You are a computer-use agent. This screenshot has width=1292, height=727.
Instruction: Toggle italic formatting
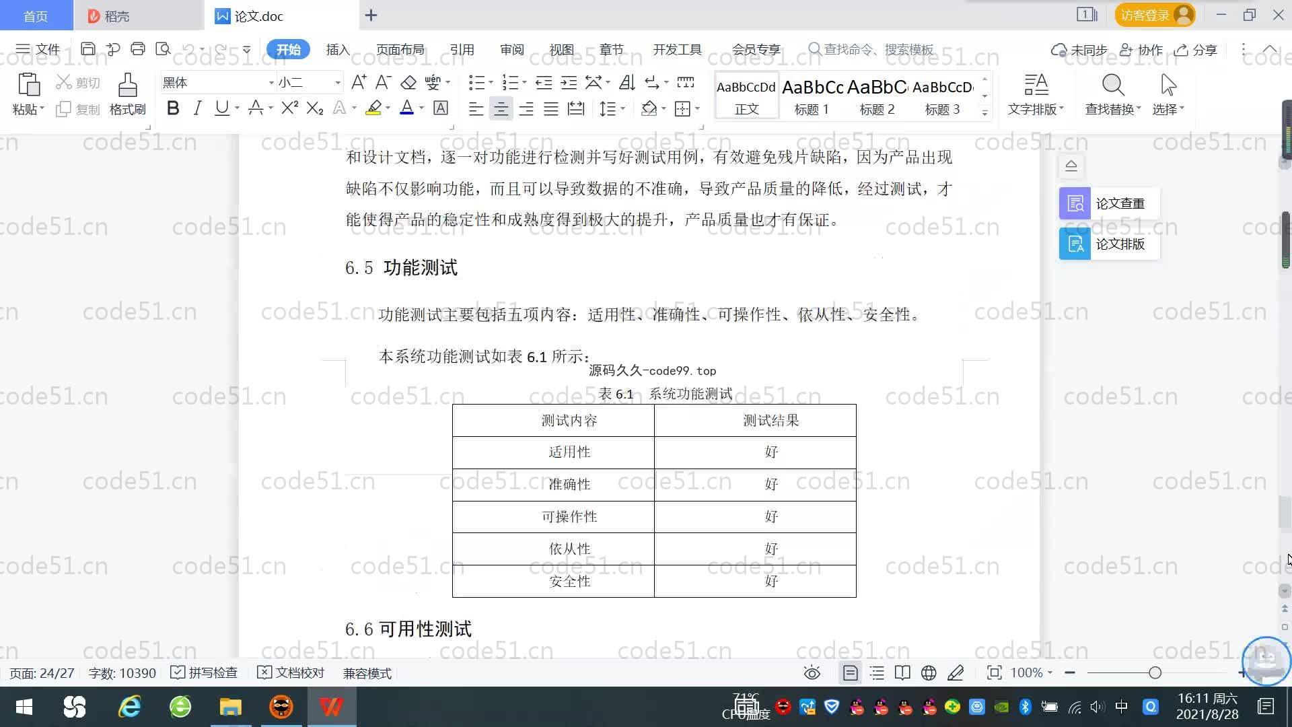click(197, 108)
